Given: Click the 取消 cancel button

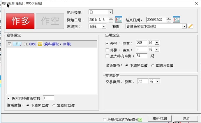Looking at the screenshot, I should (x=186, y=119).
